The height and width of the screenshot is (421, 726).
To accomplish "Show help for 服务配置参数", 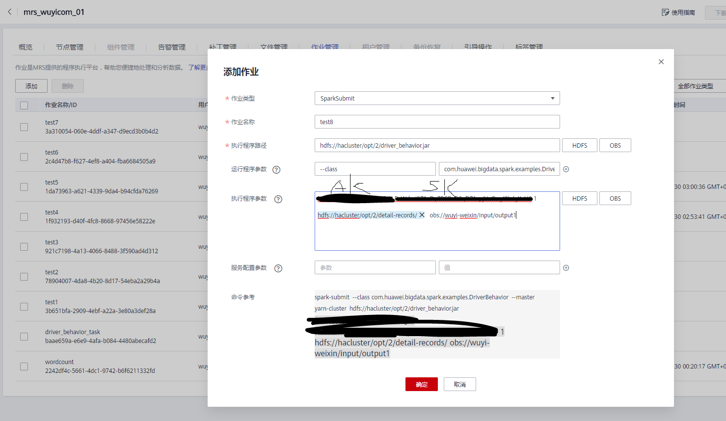I will point(278,268).
